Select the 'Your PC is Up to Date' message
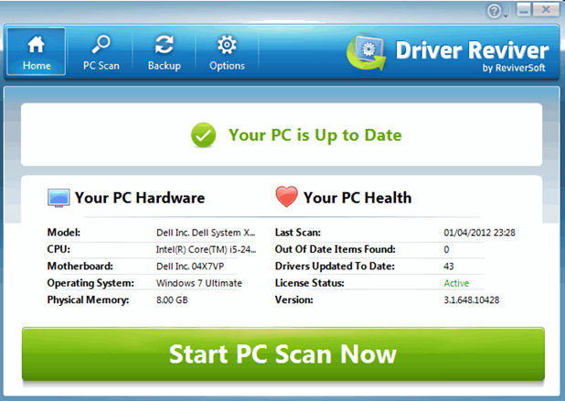This screenshot has height=401, width=565. click(x=314, y=135)
